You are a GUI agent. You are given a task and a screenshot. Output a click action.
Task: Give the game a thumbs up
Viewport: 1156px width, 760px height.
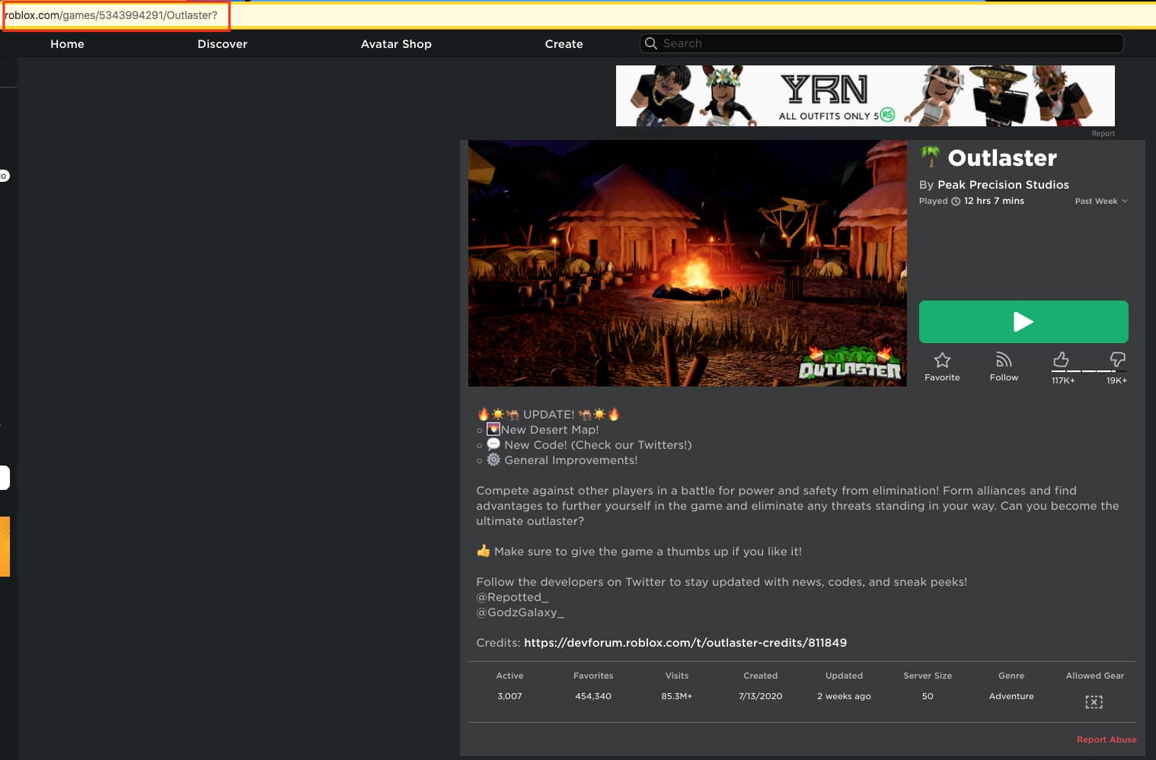click(x=1061, y=359)
